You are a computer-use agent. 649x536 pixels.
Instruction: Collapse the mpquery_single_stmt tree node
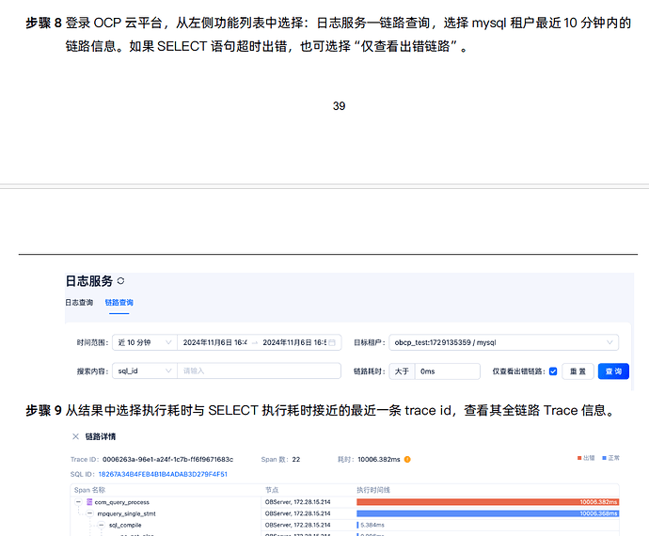pos(90,514)
